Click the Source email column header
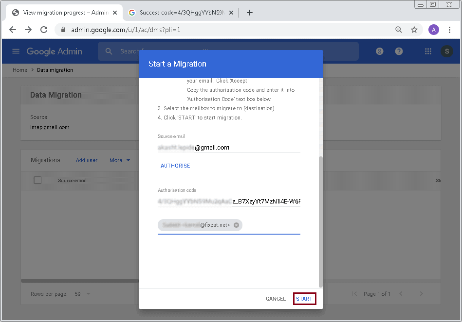The image size is (462, 322). [72, 180]
